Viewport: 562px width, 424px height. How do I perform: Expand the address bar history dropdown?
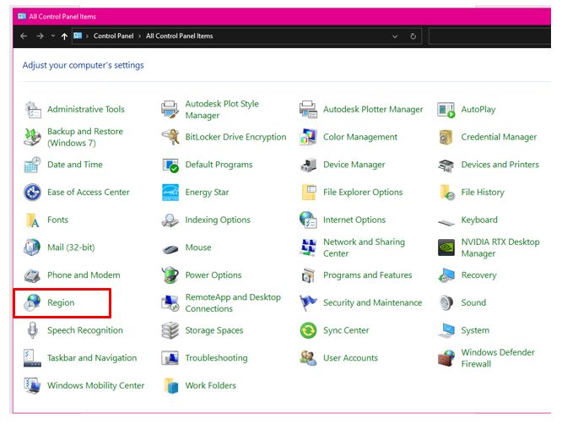tap(395, 36)
